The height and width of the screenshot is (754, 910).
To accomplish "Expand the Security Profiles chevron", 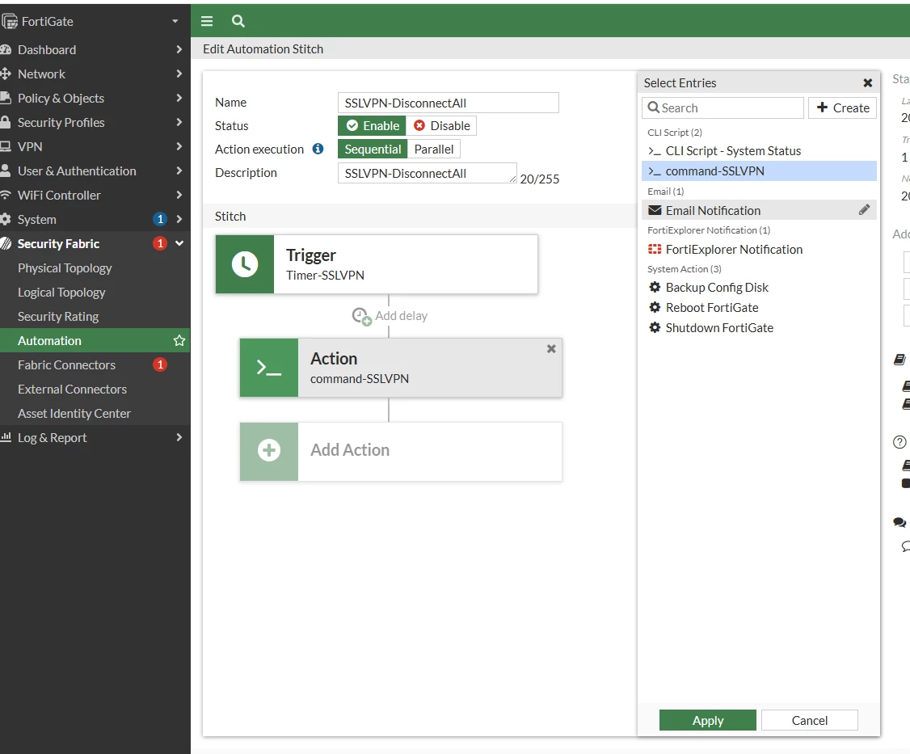I will (179, 123).
